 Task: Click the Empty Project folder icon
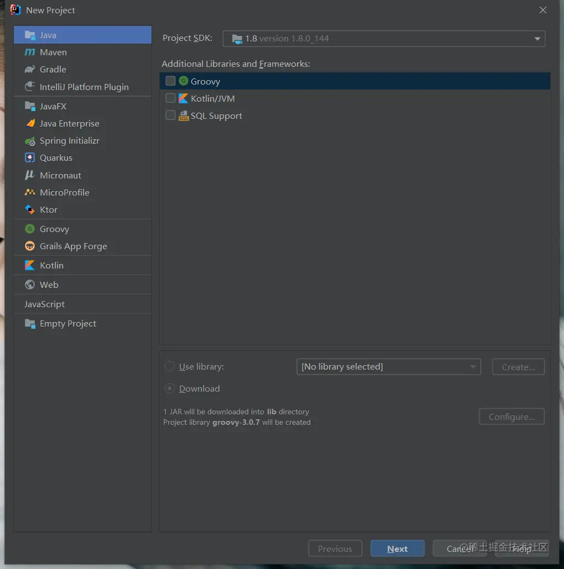(30, 324)
